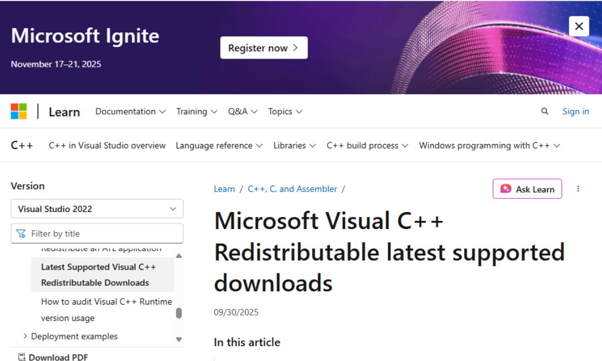The width and height of the screenshot is (602, 361).
Task: Click the sidebar scroll up arrow
Action: point(179,256)
